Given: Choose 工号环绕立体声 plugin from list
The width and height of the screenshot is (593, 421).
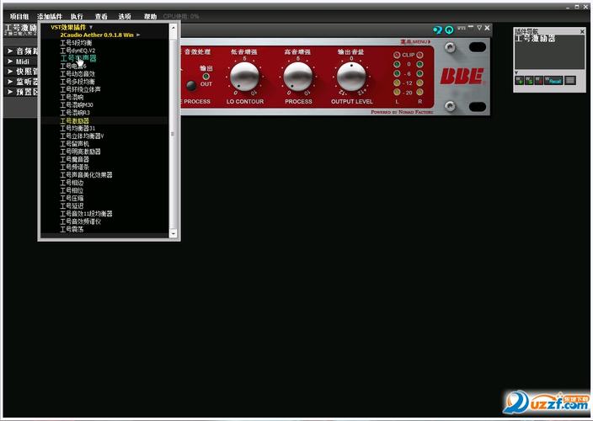Looking at the screenshot, I should pyautogui.click(x=80, y=89).
